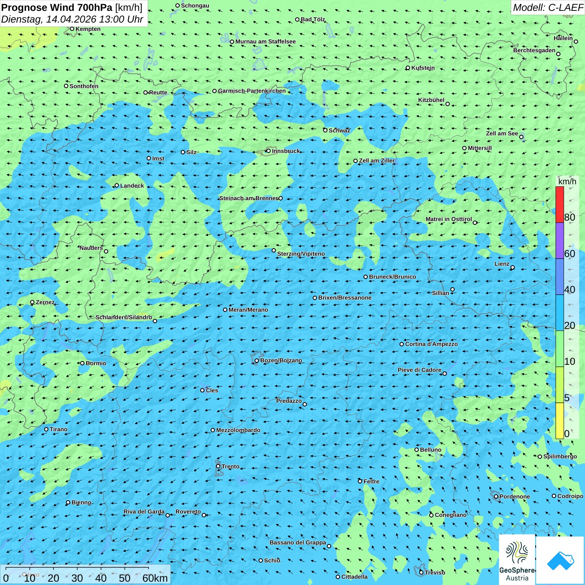The height and width of the screenshot is (585, 585).
Task: Click the Zell am See label
Action: [x=502, y=133]
